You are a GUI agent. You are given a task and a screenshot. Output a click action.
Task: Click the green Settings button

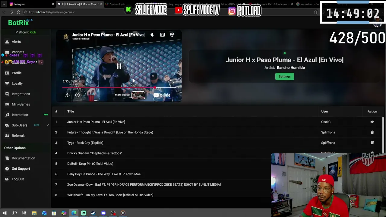pos(284,77)
